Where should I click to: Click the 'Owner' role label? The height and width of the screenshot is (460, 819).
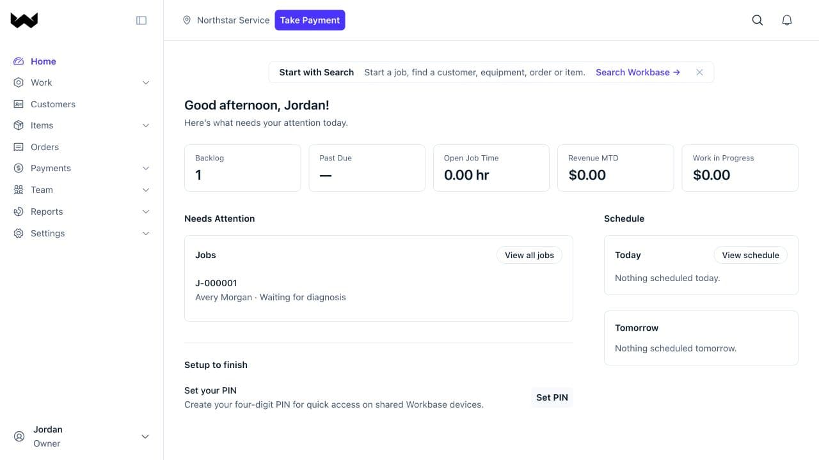pyautogui.click(x=47, y=443)
